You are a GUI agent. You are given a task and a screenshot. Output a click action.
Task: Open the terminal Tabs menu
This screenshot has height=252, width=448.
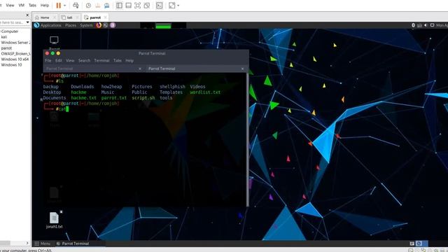click(x=118, y=61)
